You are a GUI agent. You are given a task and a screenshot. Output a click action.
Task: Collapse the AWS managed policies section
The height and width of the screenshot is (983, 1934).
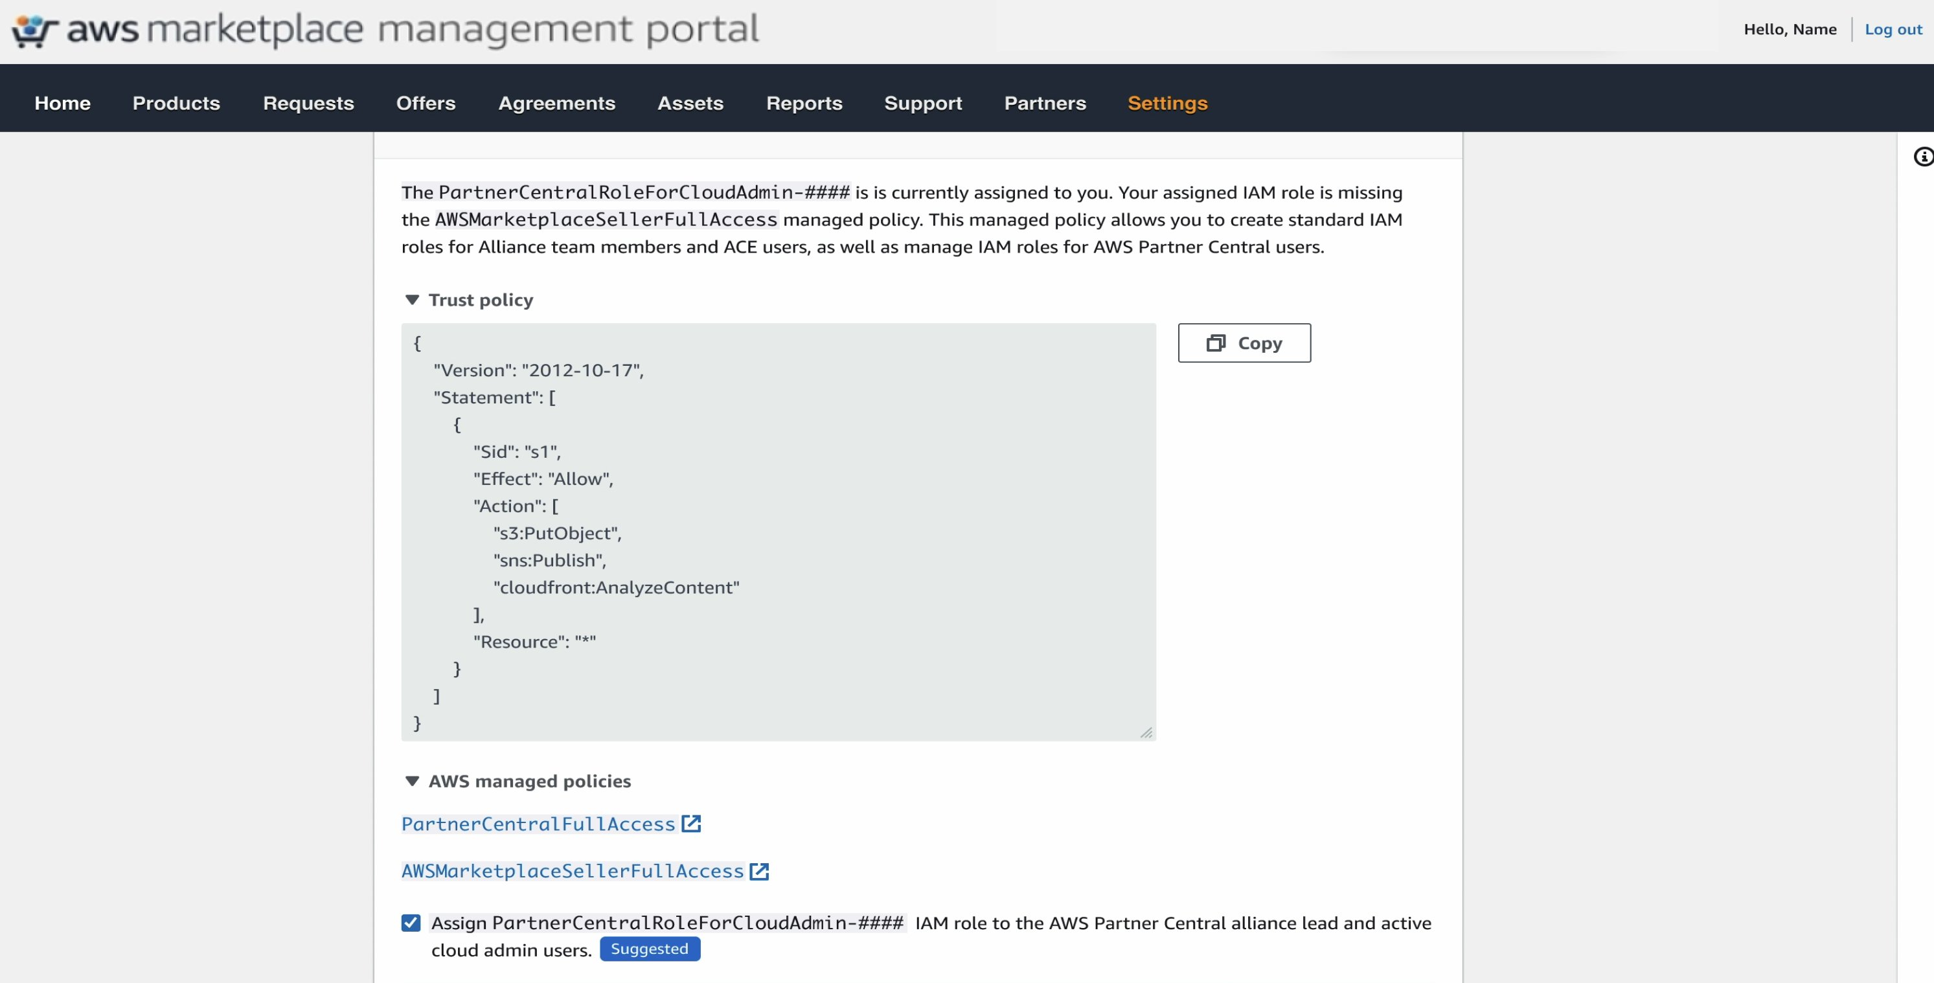[x=412, y=781]
